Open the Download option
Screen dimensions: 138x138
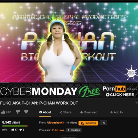coord(89,112)
